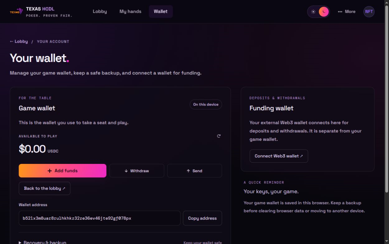
Task: Open the More menu
Action: [347, 12]
